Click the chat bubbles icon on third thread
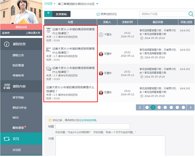This screenshot has width=195, height=157. (x=49, y=69)
